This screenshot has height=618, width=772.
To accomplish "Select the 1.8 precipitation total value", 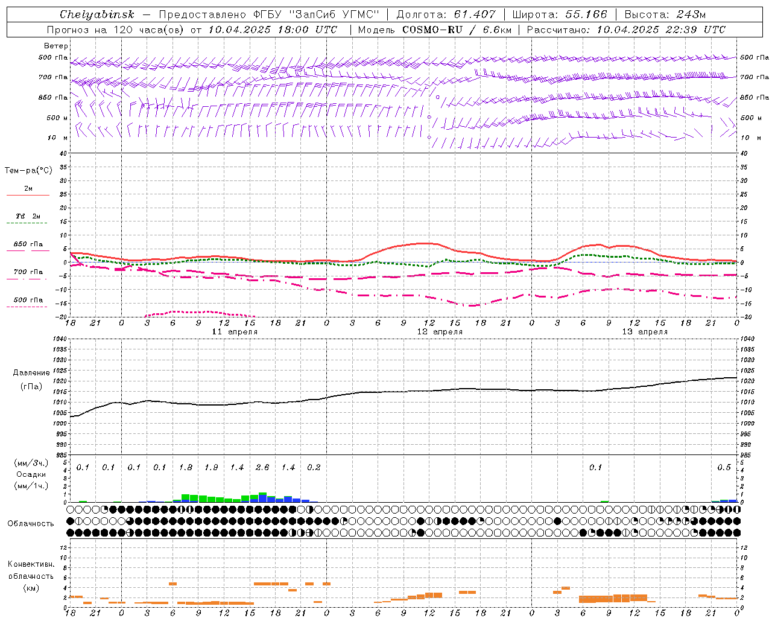I will 186,468.
